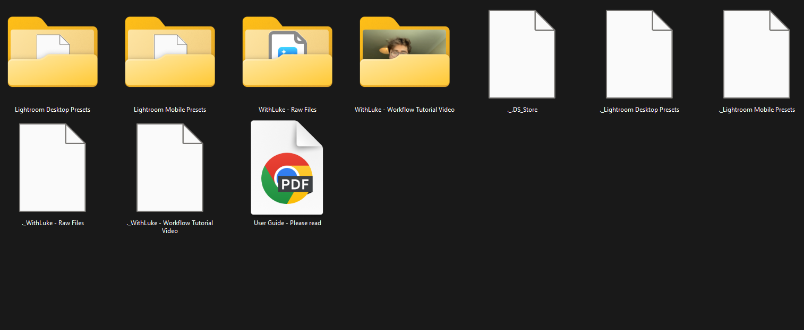This screenshot has height=330, width=804.
Task: Click the "WithLuke - Workflow Tutorial Video" folder name text
Action: point(405,110)
